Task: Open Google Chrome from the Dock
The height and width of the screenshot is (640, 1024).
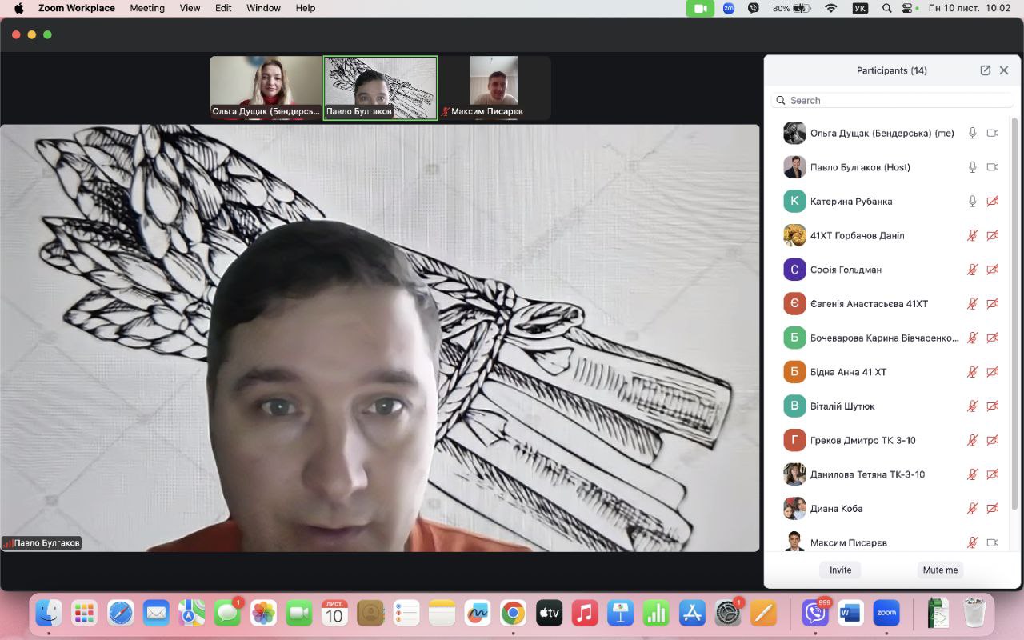Action: point(513,614)
